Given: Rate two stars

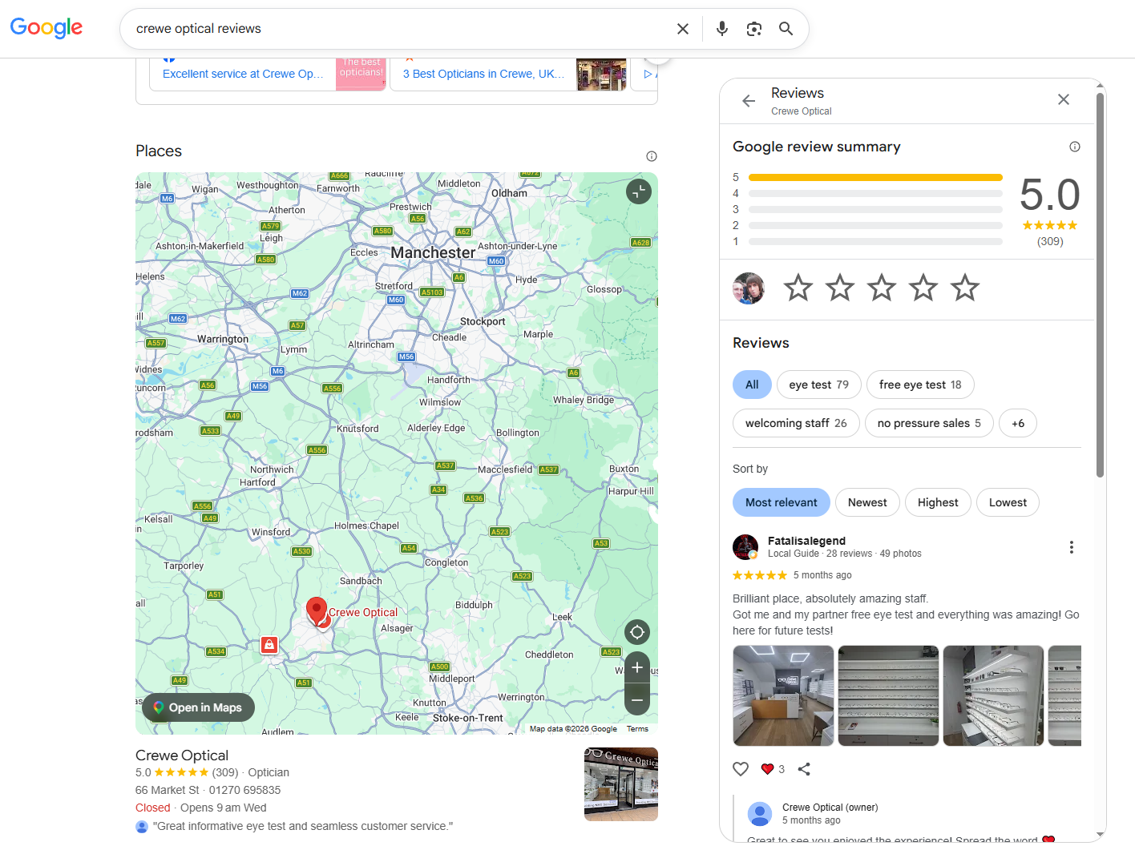Looking at the screenshot, I should [x=840, y=288].
